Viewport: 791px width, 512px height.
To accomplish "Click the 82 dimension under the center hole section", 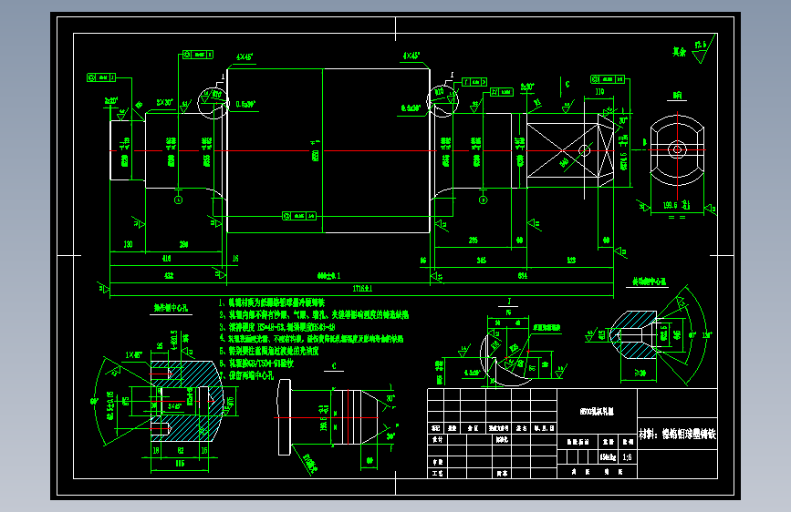I will click(x=180, y=451).
